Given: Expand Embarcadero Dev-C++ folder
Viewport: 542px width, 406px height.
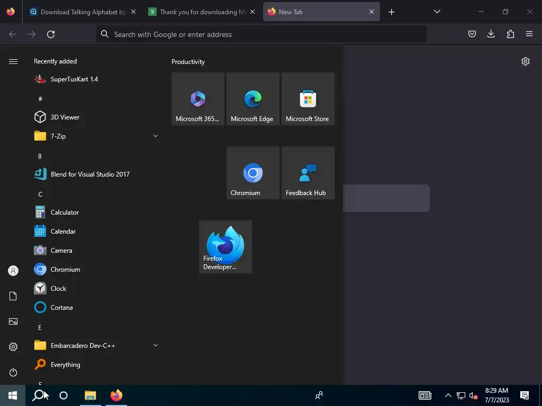Looking at the screenshot, I should (95, 345).
